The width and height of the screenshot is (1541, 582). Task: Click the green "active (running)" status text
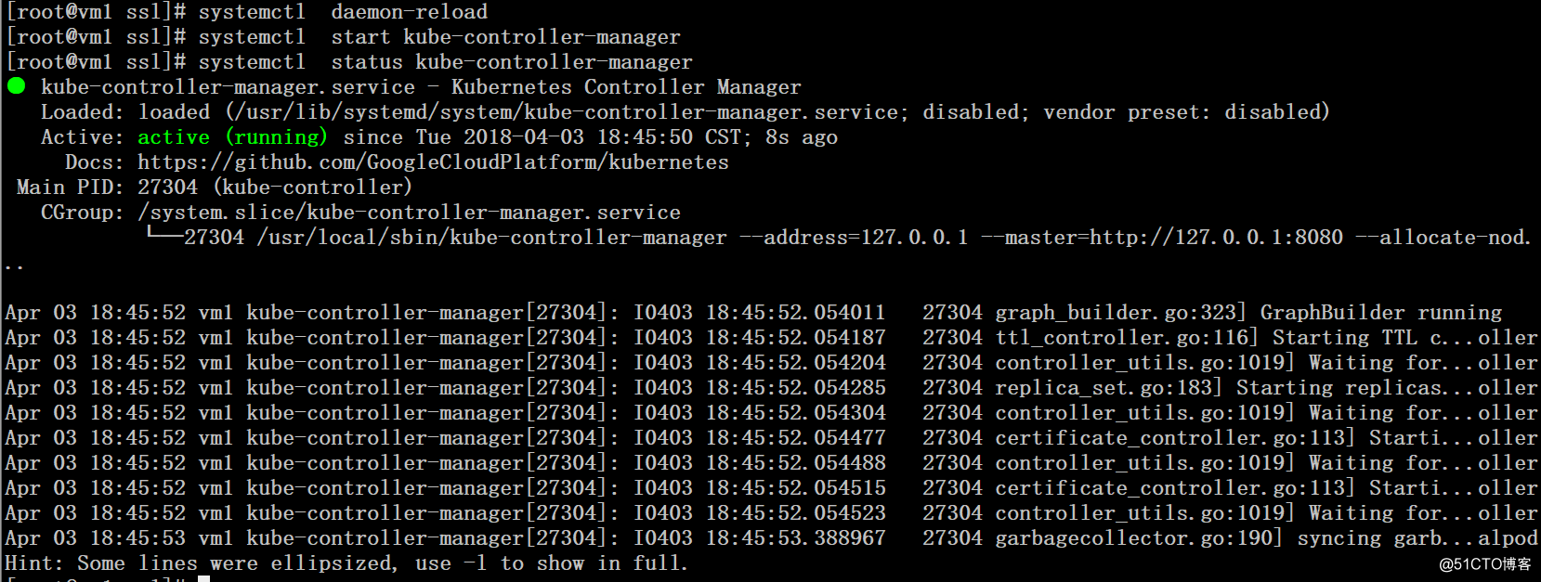point(232,137)
